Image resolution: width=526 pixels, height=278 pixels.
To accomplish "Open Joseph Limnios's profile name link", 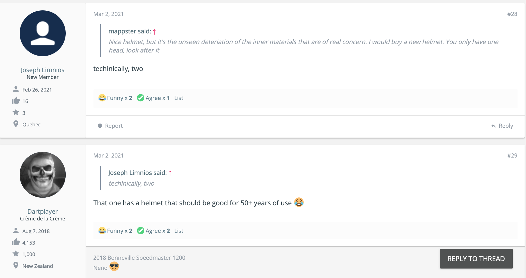I will (x=42, y=70).
